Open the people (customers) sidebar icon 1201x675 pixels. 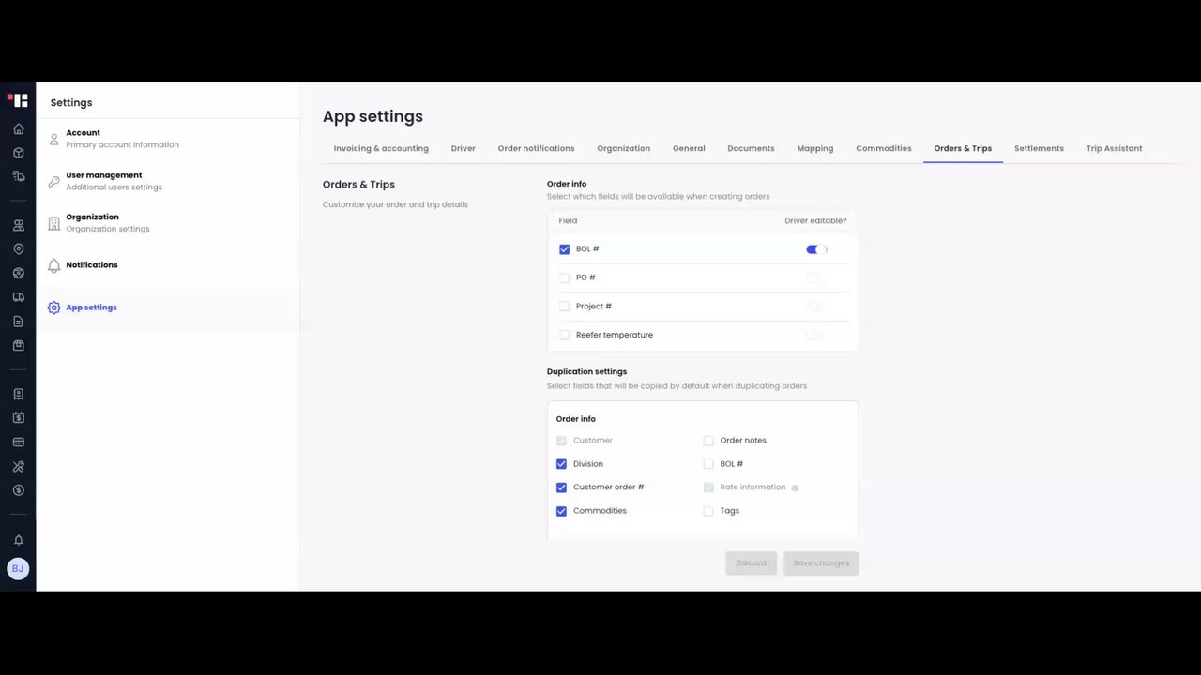point(18,225)
